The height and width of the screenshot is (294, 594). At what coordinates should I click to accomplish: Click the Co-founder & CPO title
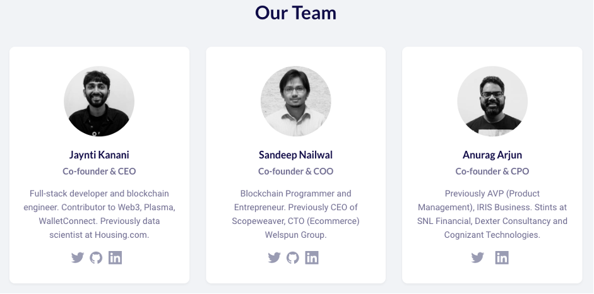point(492,172)
